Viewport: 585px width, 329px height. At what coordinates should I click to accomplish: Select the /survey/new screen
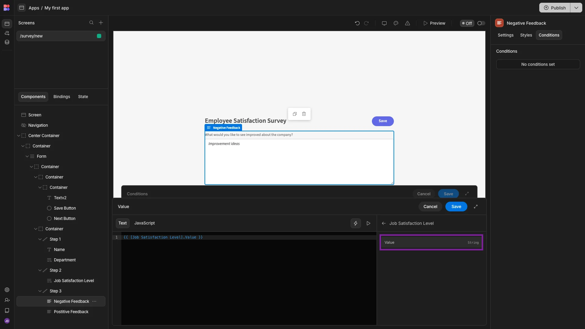[61, 36]
